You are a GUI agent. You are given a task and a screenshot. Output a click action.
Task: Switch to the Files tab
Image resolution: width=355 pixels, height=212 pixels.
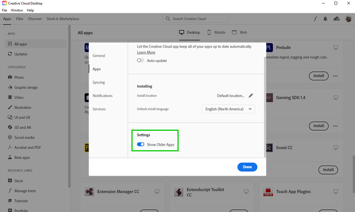click(x=20, y=19)
